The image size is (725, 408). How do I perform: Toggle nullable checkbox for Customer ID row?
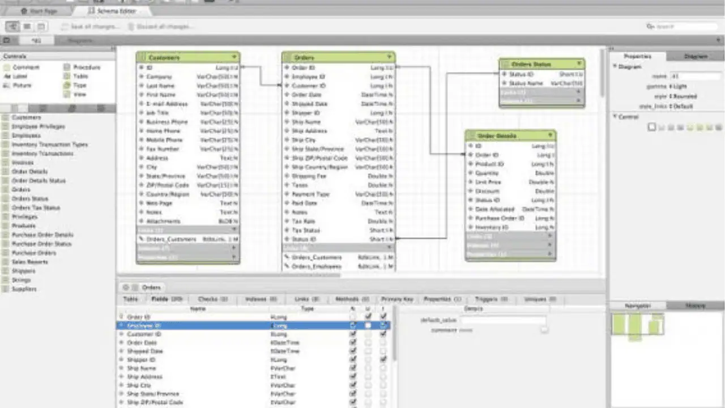353,334
